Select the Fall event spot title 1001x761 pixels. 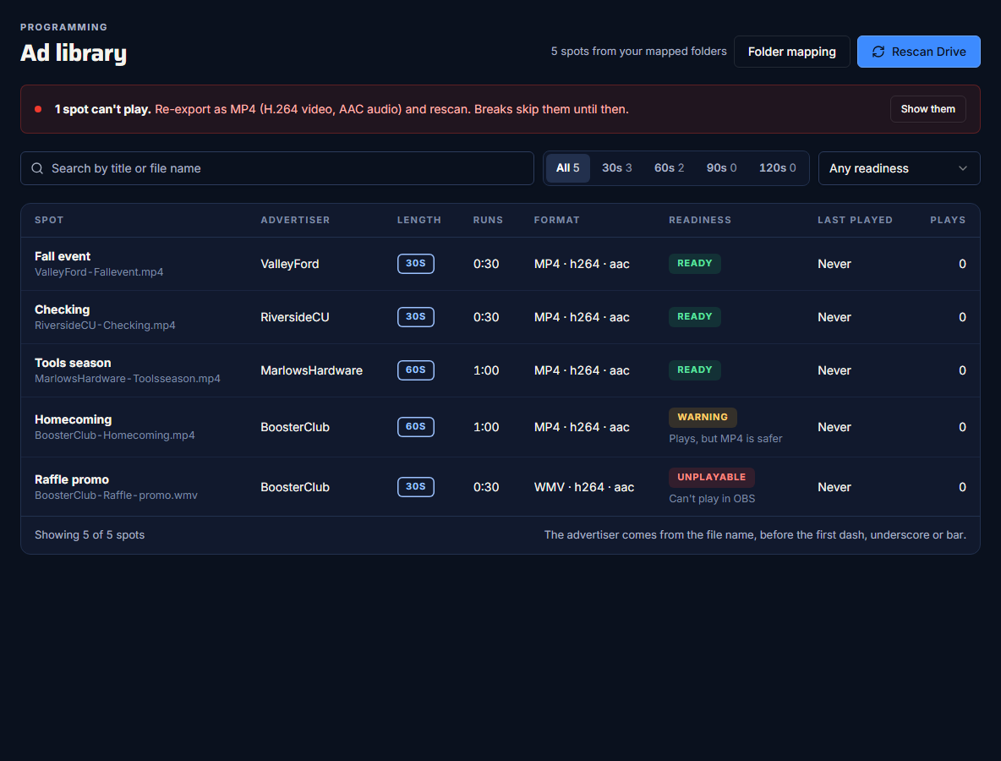[x=63, y=256]
